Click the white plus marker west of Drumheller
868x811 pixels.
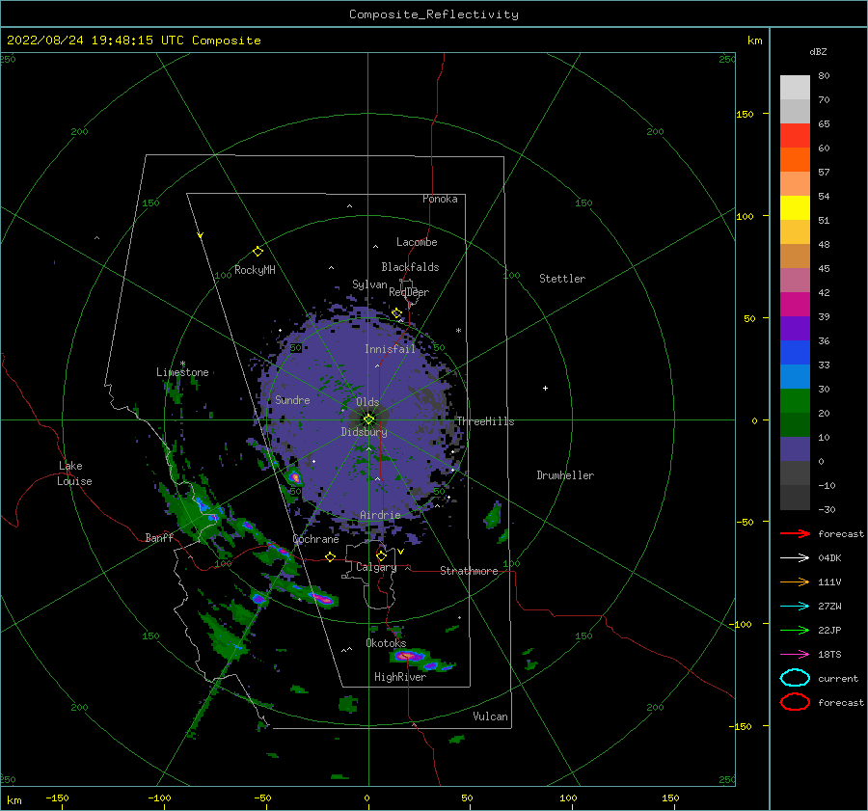click(x=545, y=388)
